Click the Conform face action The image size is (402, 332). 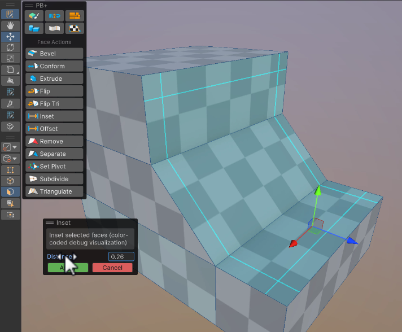(x=54, y=66)
